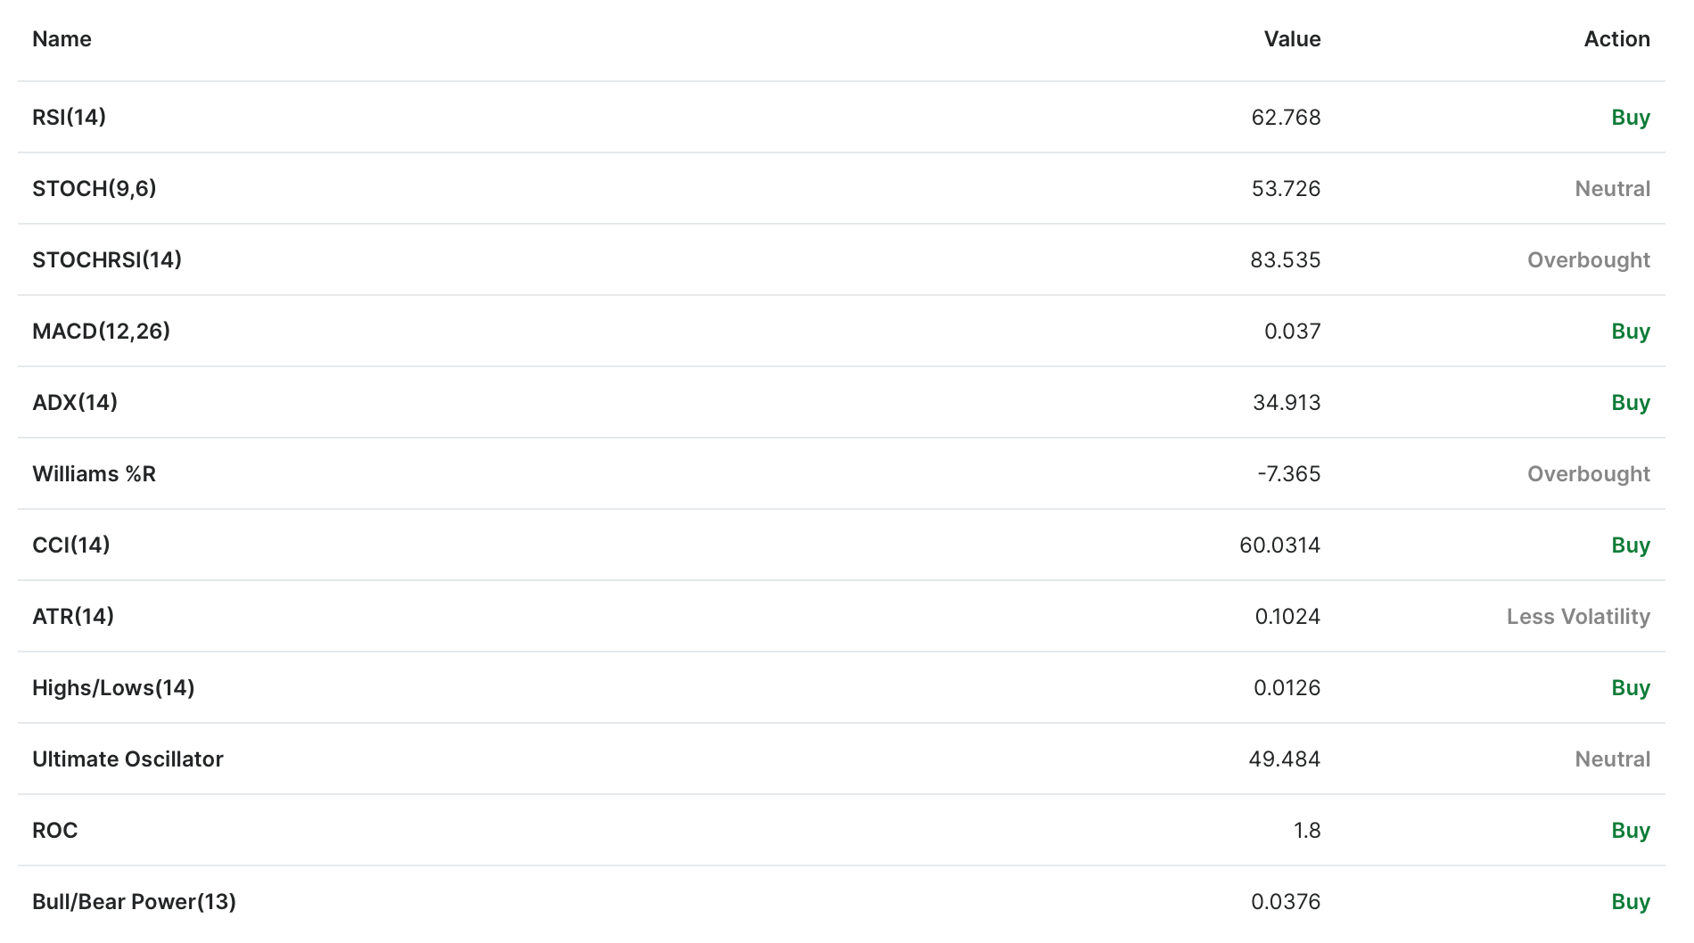Screen dimensions: 1694x943
Task: Click the ROC value 1.8
Action: coord(1307,831)
